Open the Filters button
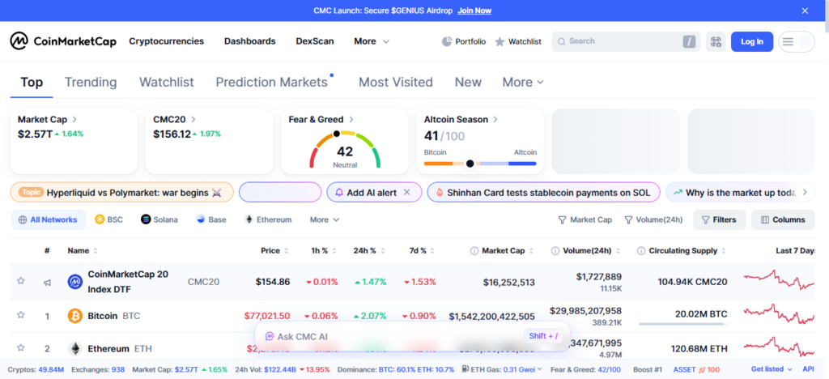829x379 pixels. [x=719, y=220]
